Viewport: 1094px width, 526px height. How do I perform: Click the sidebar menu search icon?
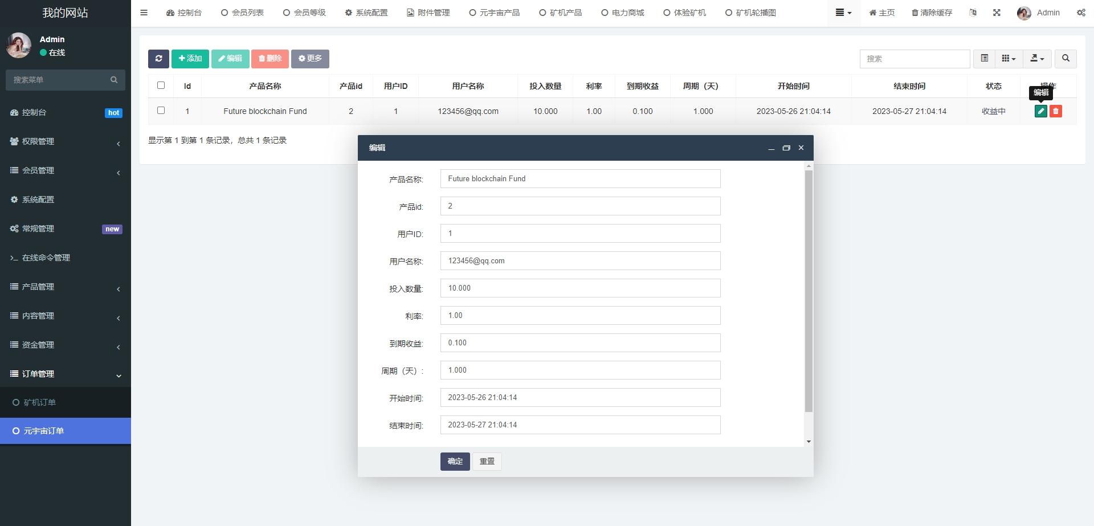tap(114, 80)
